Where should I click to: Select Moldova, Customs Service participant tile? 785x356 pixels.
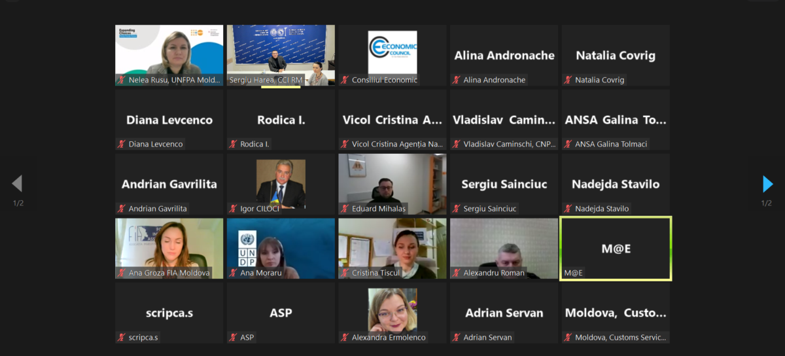click(x=616, y=313)
